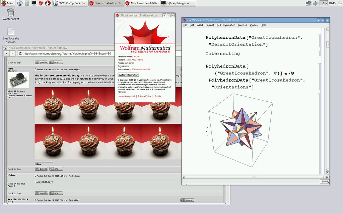
Task: Launch Mathematica from the panel launcher
Action: click(41, 3)
